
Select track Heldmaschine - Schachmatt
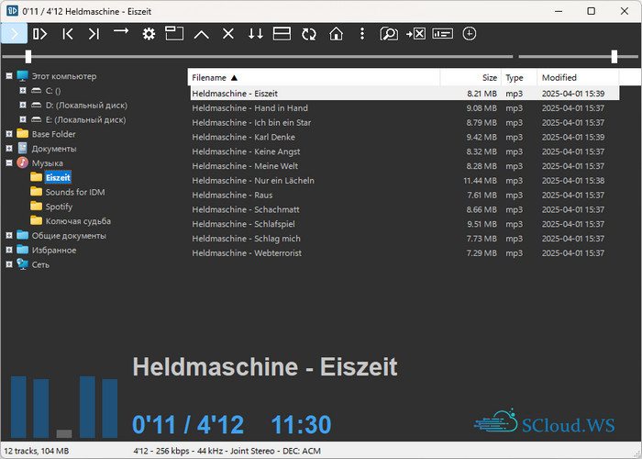pyautogui.click(x=240, y=209)
